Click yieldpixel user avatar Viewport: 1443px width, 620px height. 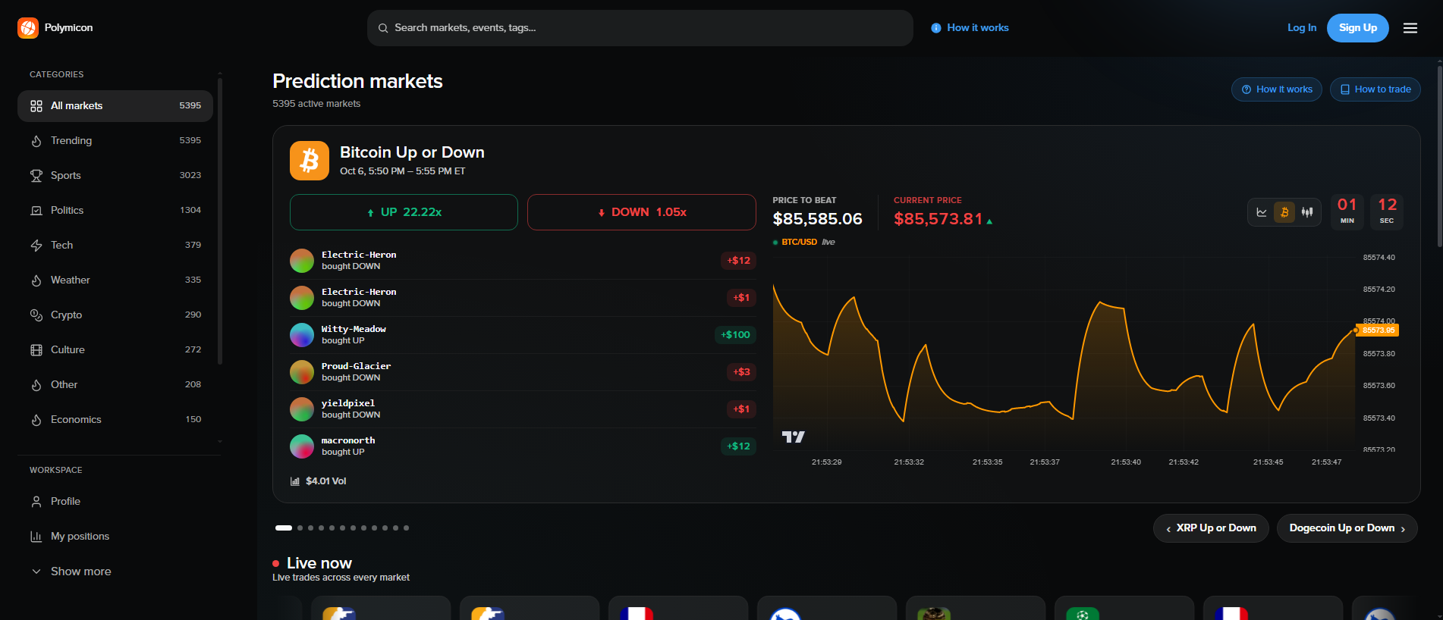click(302, 409)
